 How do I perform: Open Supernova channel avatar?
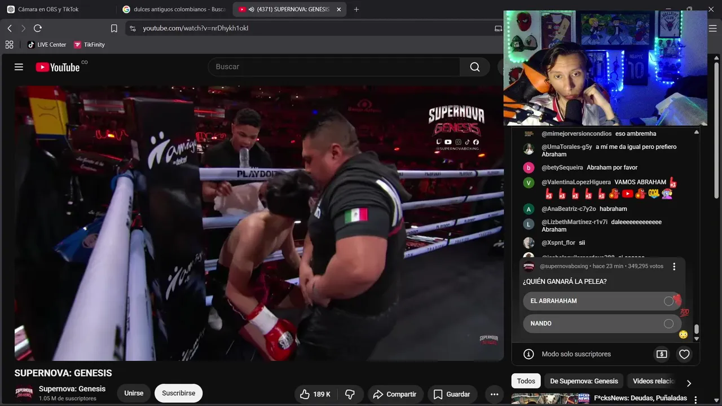(24, 393)
